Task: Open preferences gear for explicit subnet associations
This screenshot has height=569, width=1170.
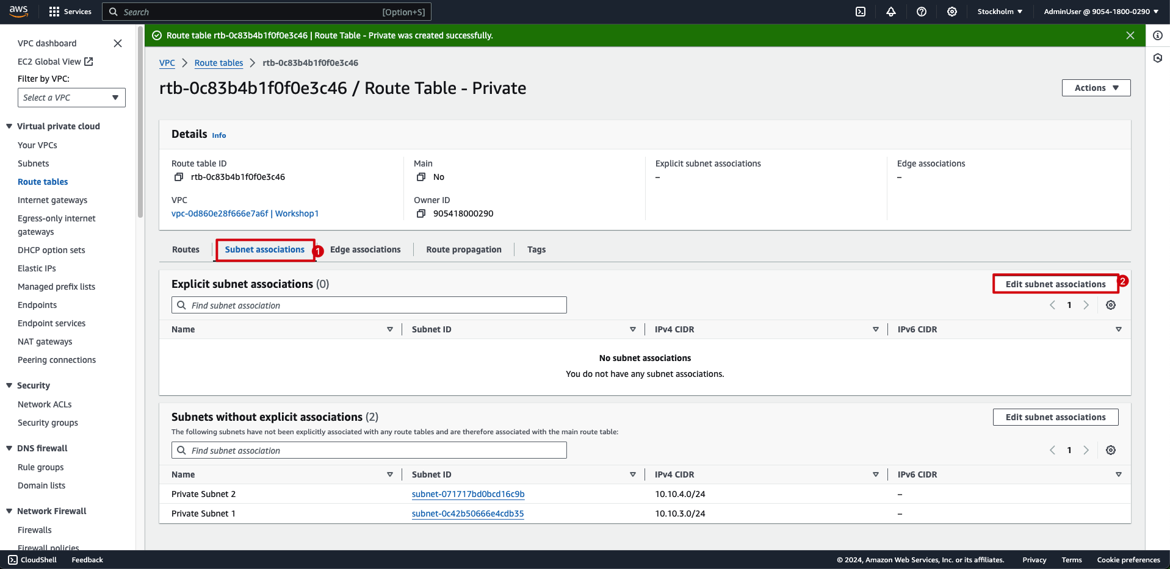Action: [x=1111, y=305]
